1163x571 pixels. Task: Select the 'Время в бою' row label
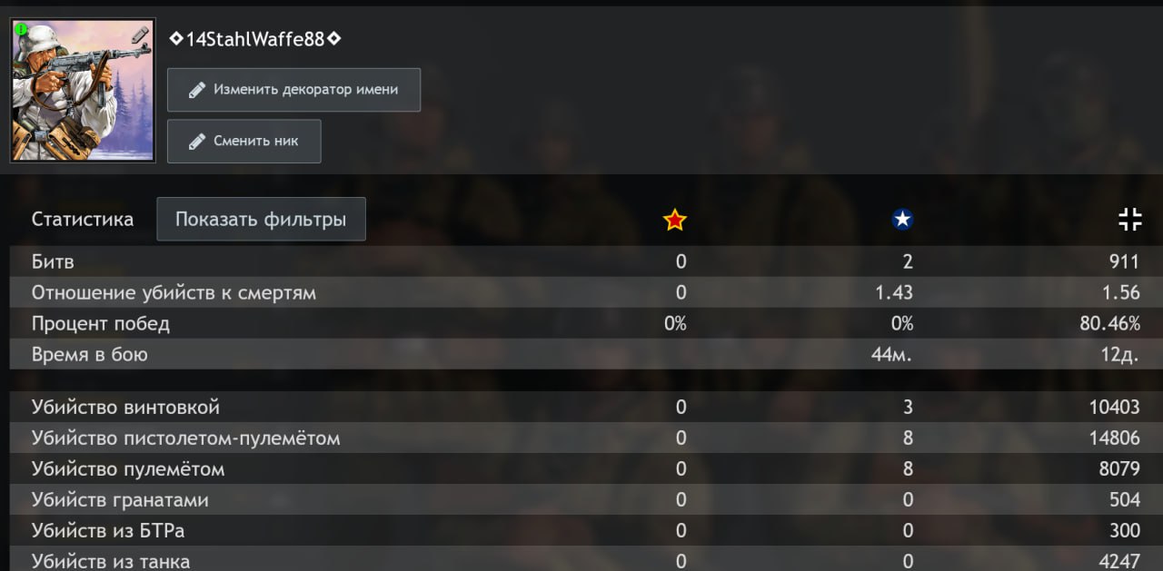89,355
